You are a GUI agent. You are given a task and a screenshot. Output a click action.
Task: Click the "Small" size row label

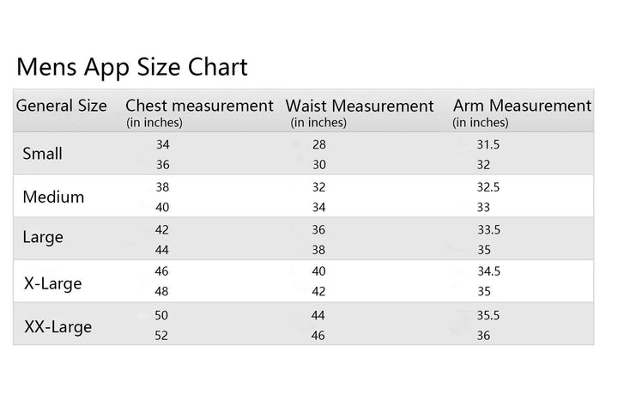pyautogui.click(x=43, y=155)
